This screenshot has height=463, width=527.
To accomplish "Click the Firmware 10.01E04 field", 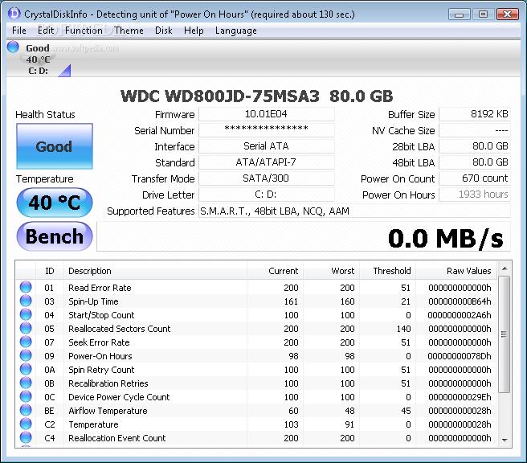I will [267, 114].
